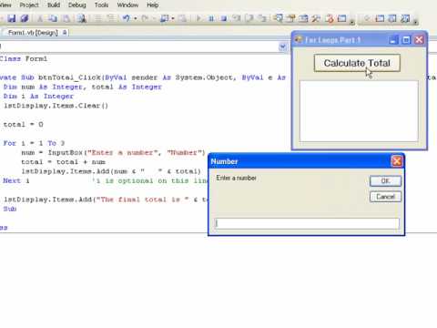The height and width of the screenshot is (328, 437).
Task: Click Cancel in the Number dialog
Action: pos(385,197)
